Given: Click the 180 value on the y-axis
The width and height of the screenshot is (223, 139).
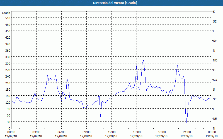Looking at the screenshot, I should click(8, 90).
